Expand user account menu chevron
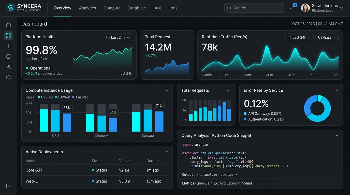 pos(341,8)
